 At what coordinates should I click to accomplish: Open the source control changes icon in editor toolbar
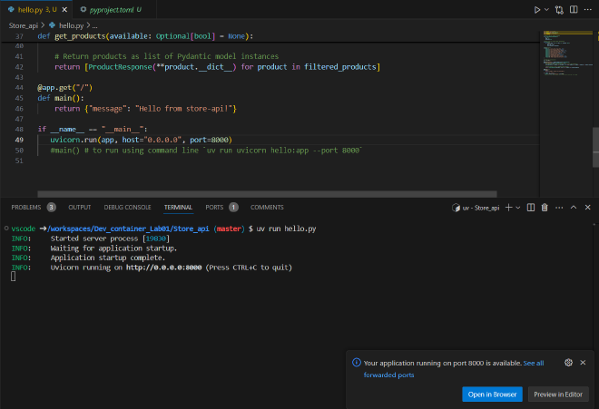coord(559,10)
